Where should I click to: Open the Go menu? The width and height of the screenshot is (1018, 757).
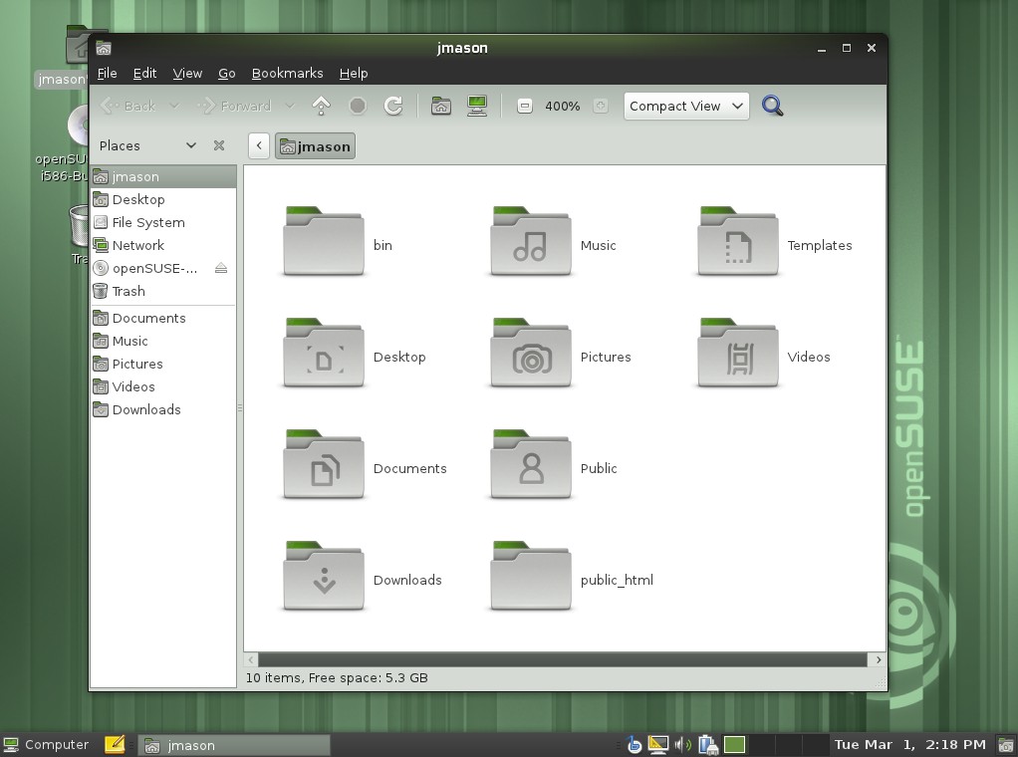[x=226, y=73]
